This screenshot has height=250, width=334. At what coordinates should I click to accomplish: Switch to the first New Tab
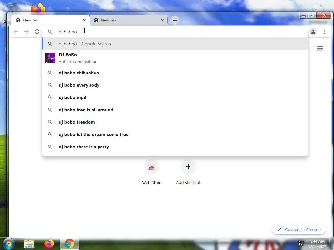pos(51,20)
